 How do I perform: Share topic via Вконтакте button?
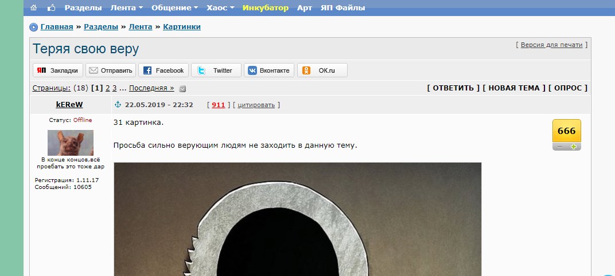[x=269, y=70]
